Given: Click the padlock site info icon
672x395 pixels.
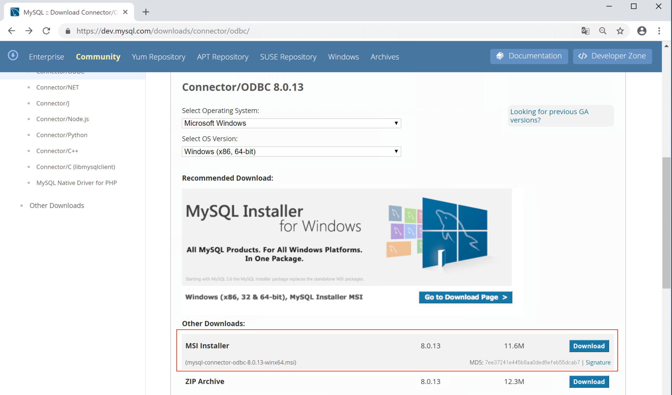Looking at the screenshot, I should (68, 31).
